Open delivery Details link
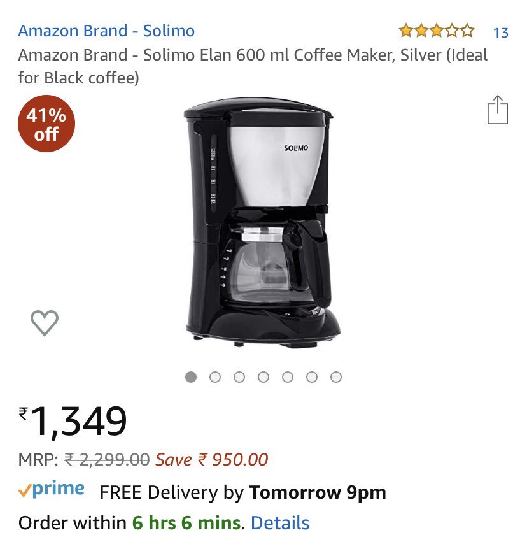 [280, 523]
